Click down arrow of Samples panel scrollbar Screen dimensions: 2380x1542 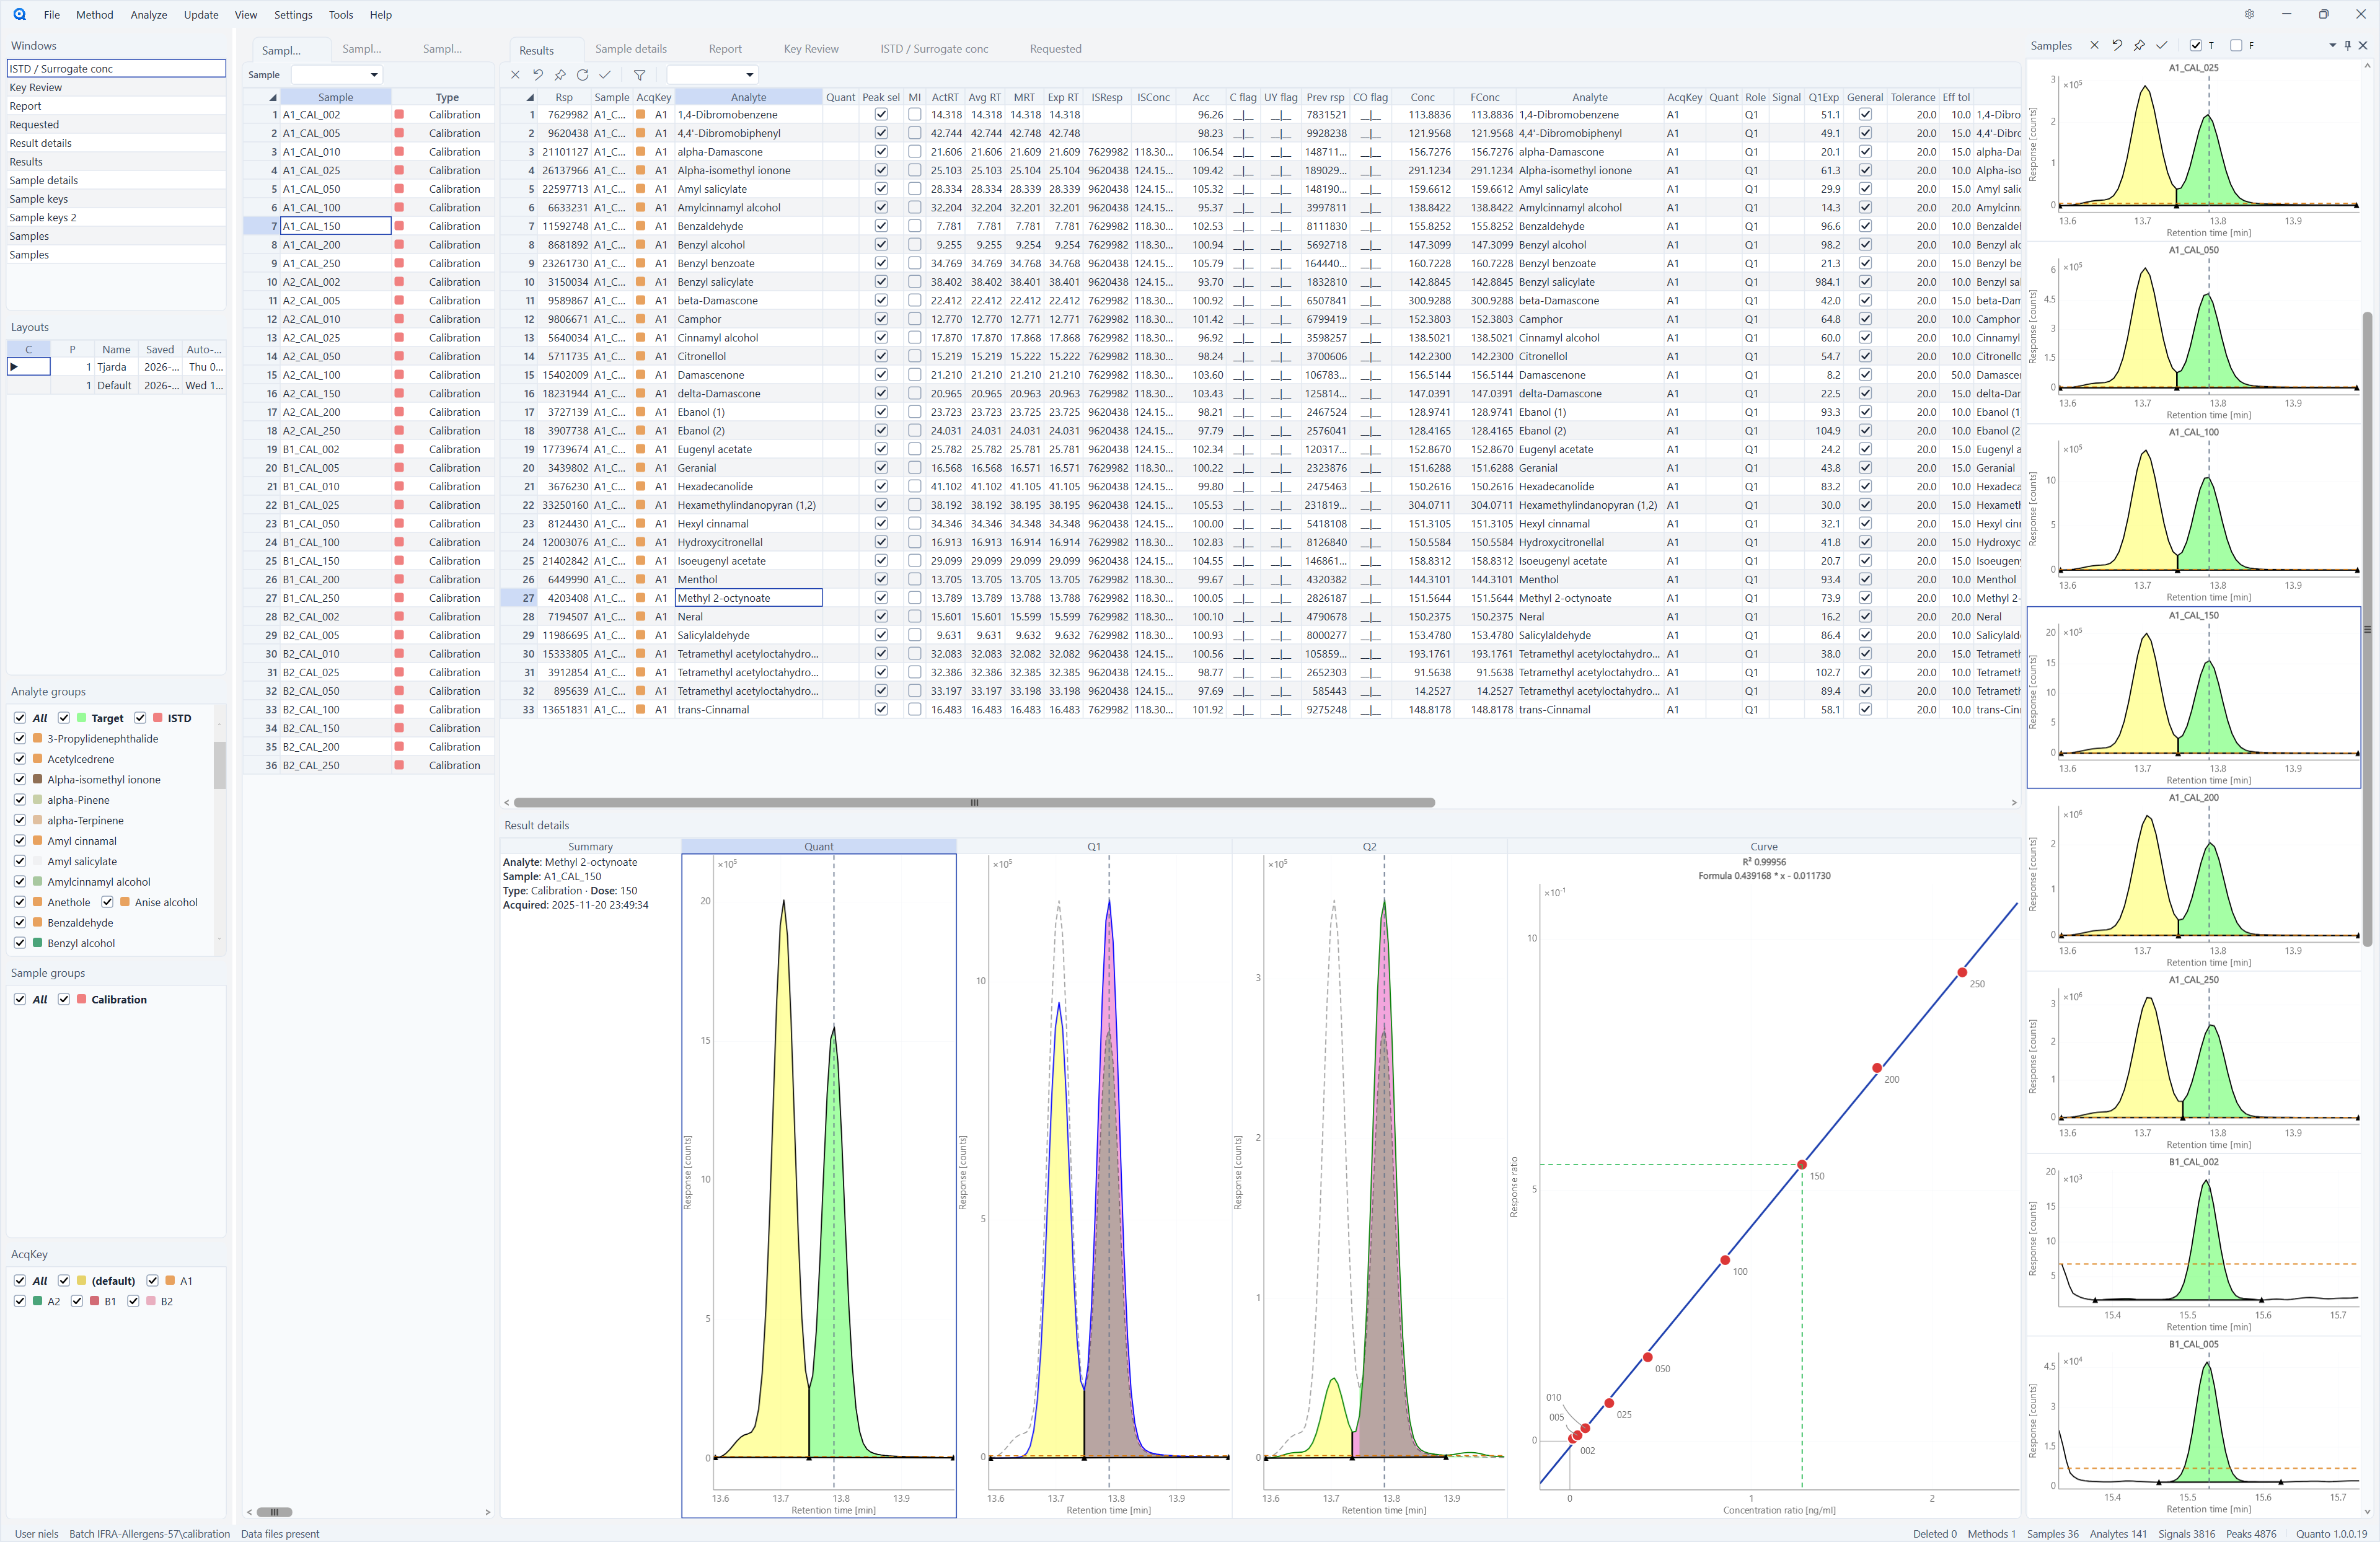(x=2367, y=1511)
